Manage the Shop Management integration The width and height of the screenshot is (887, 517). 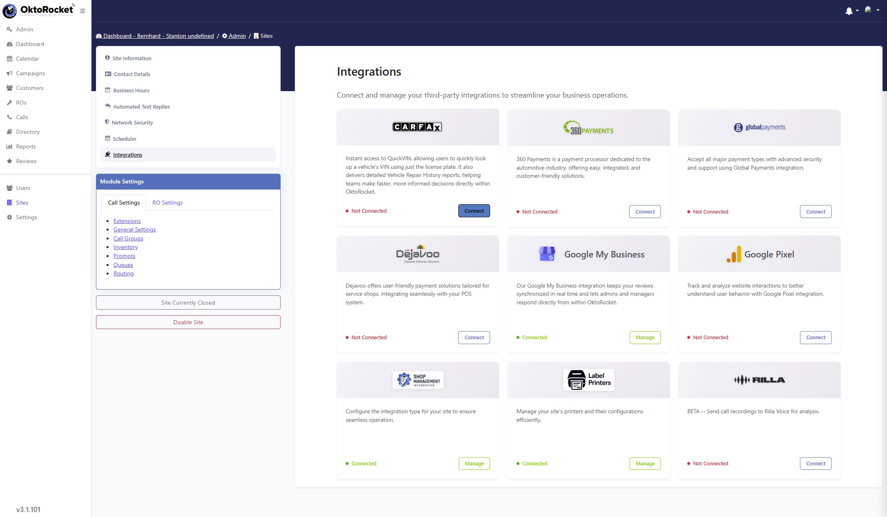(x=474, y=463)
